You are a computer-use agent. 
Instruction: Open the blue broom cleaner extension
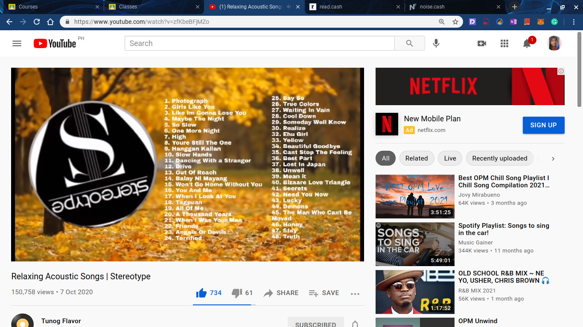[500, 22]
